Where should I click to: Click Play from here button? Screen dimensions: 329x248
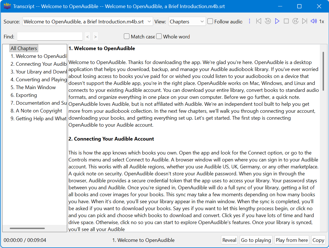coord(292,240)
